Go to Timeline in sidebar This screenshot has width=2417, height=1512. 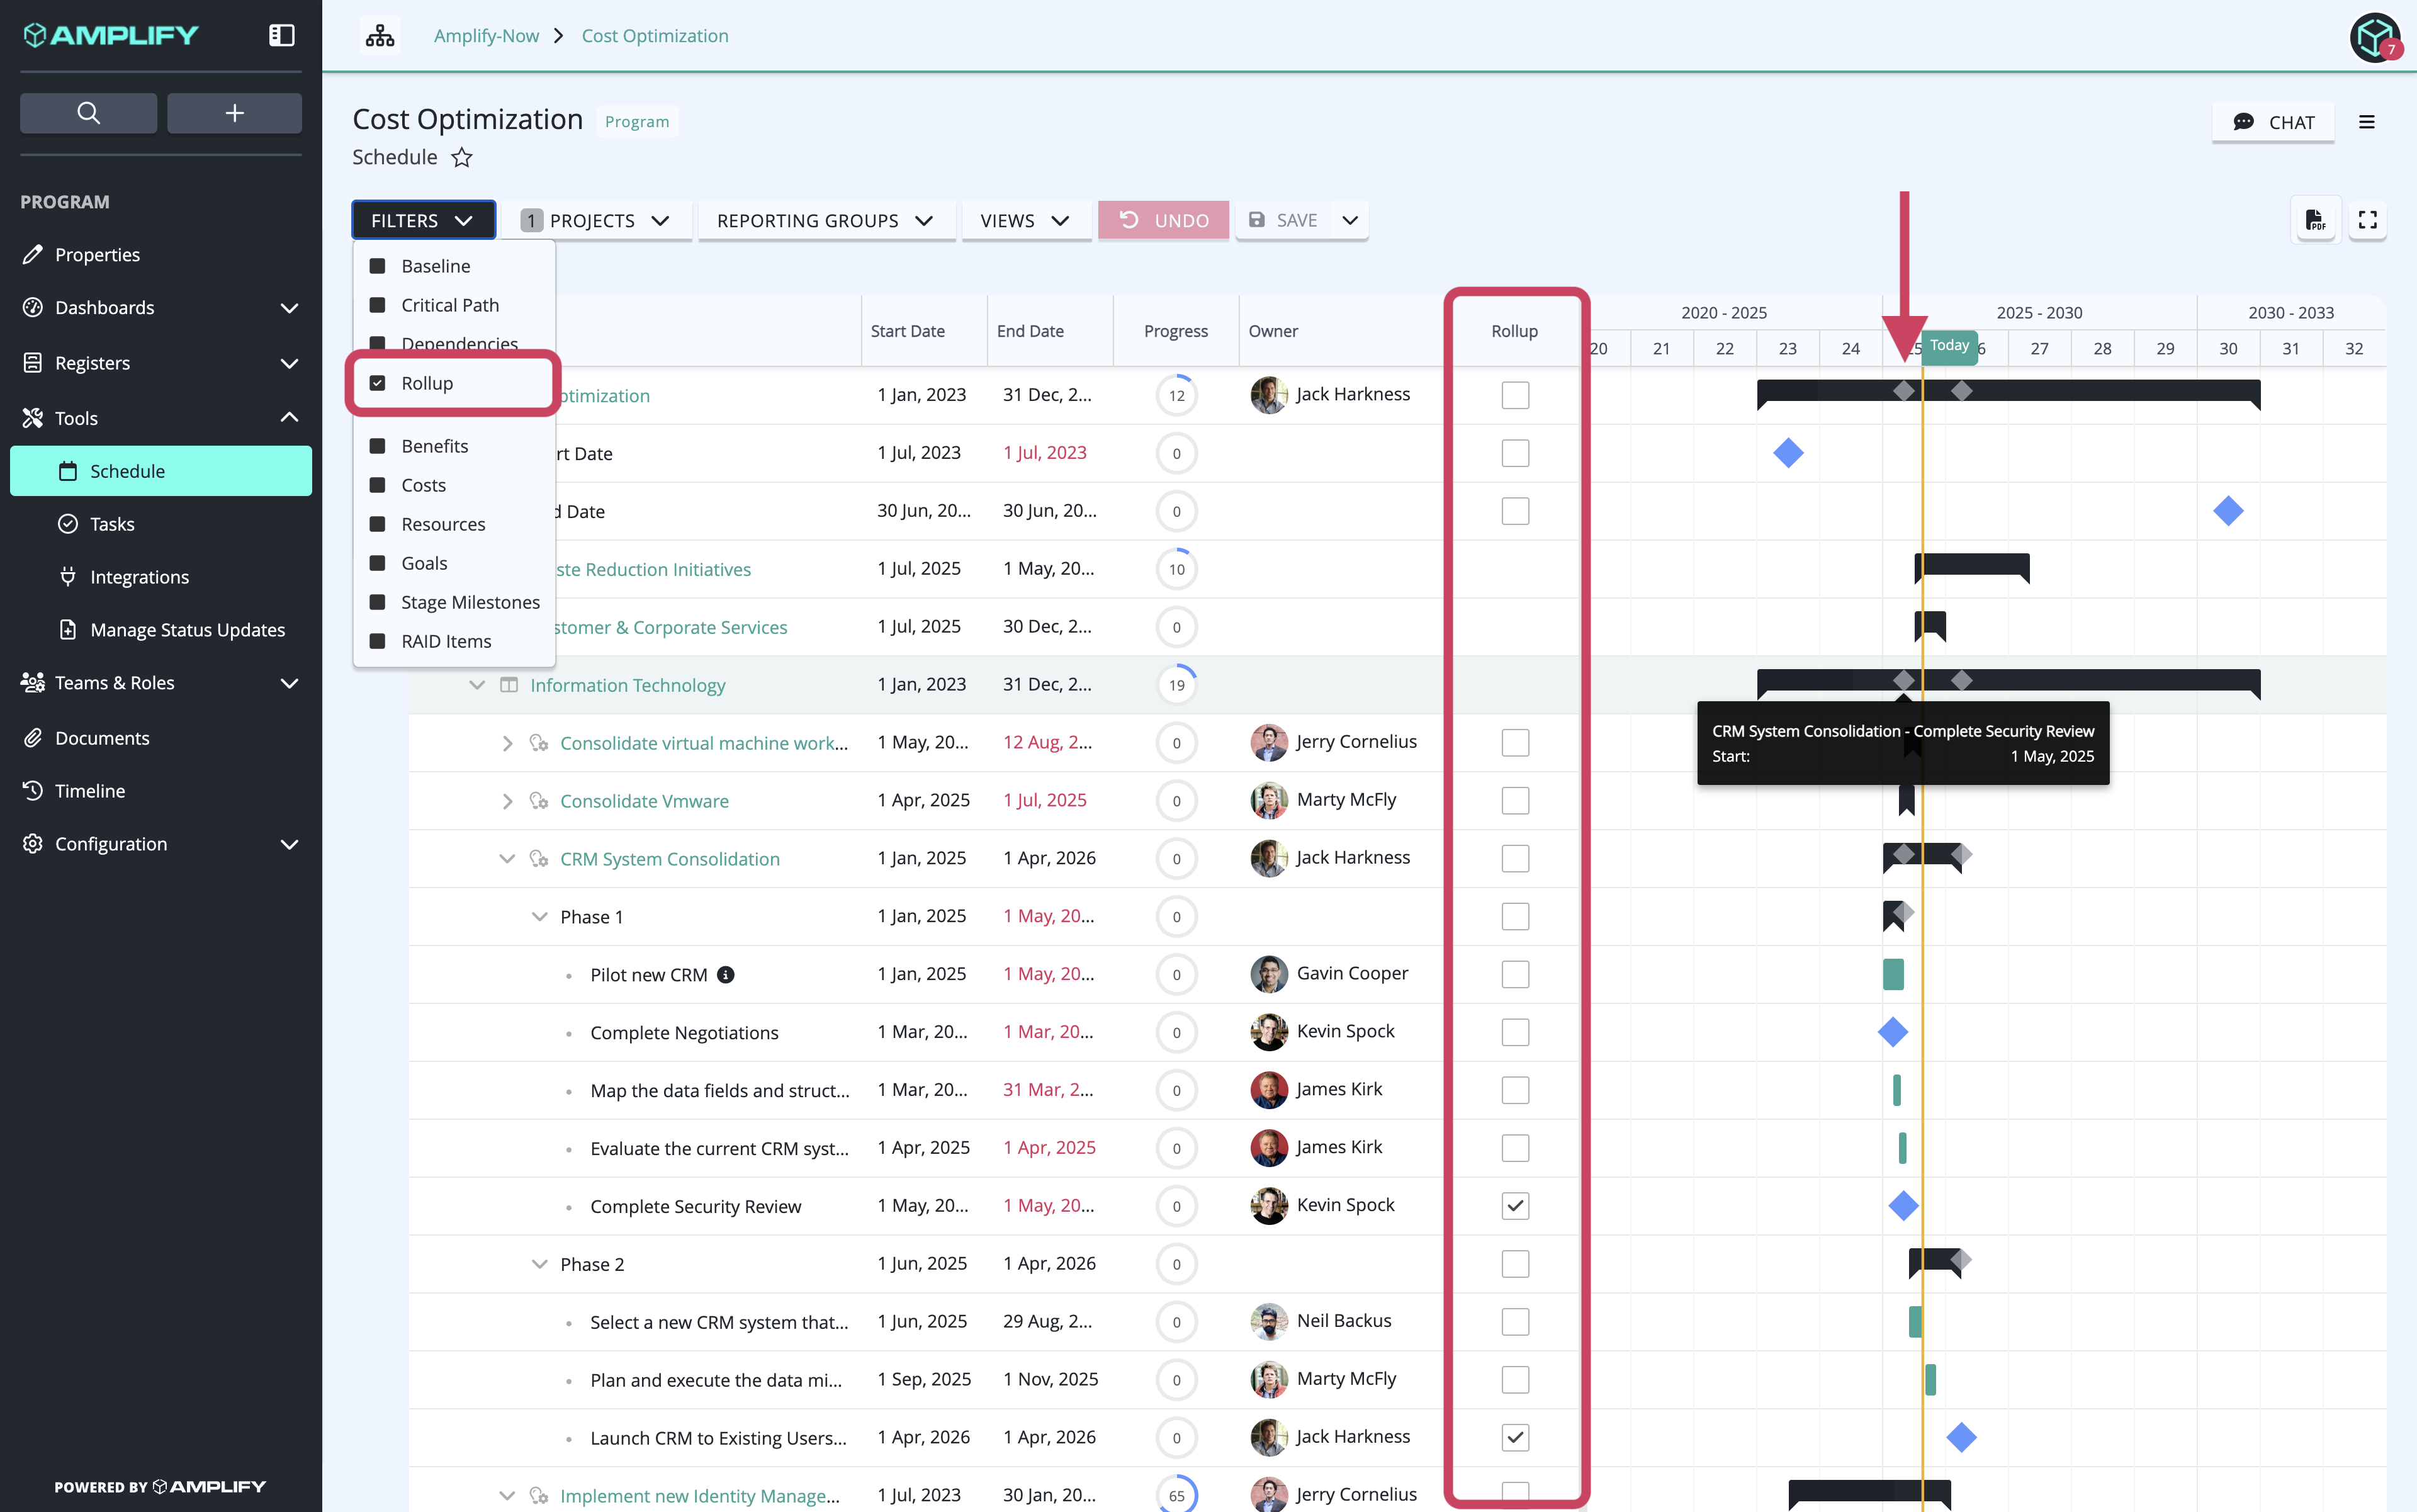click(90, 791)
